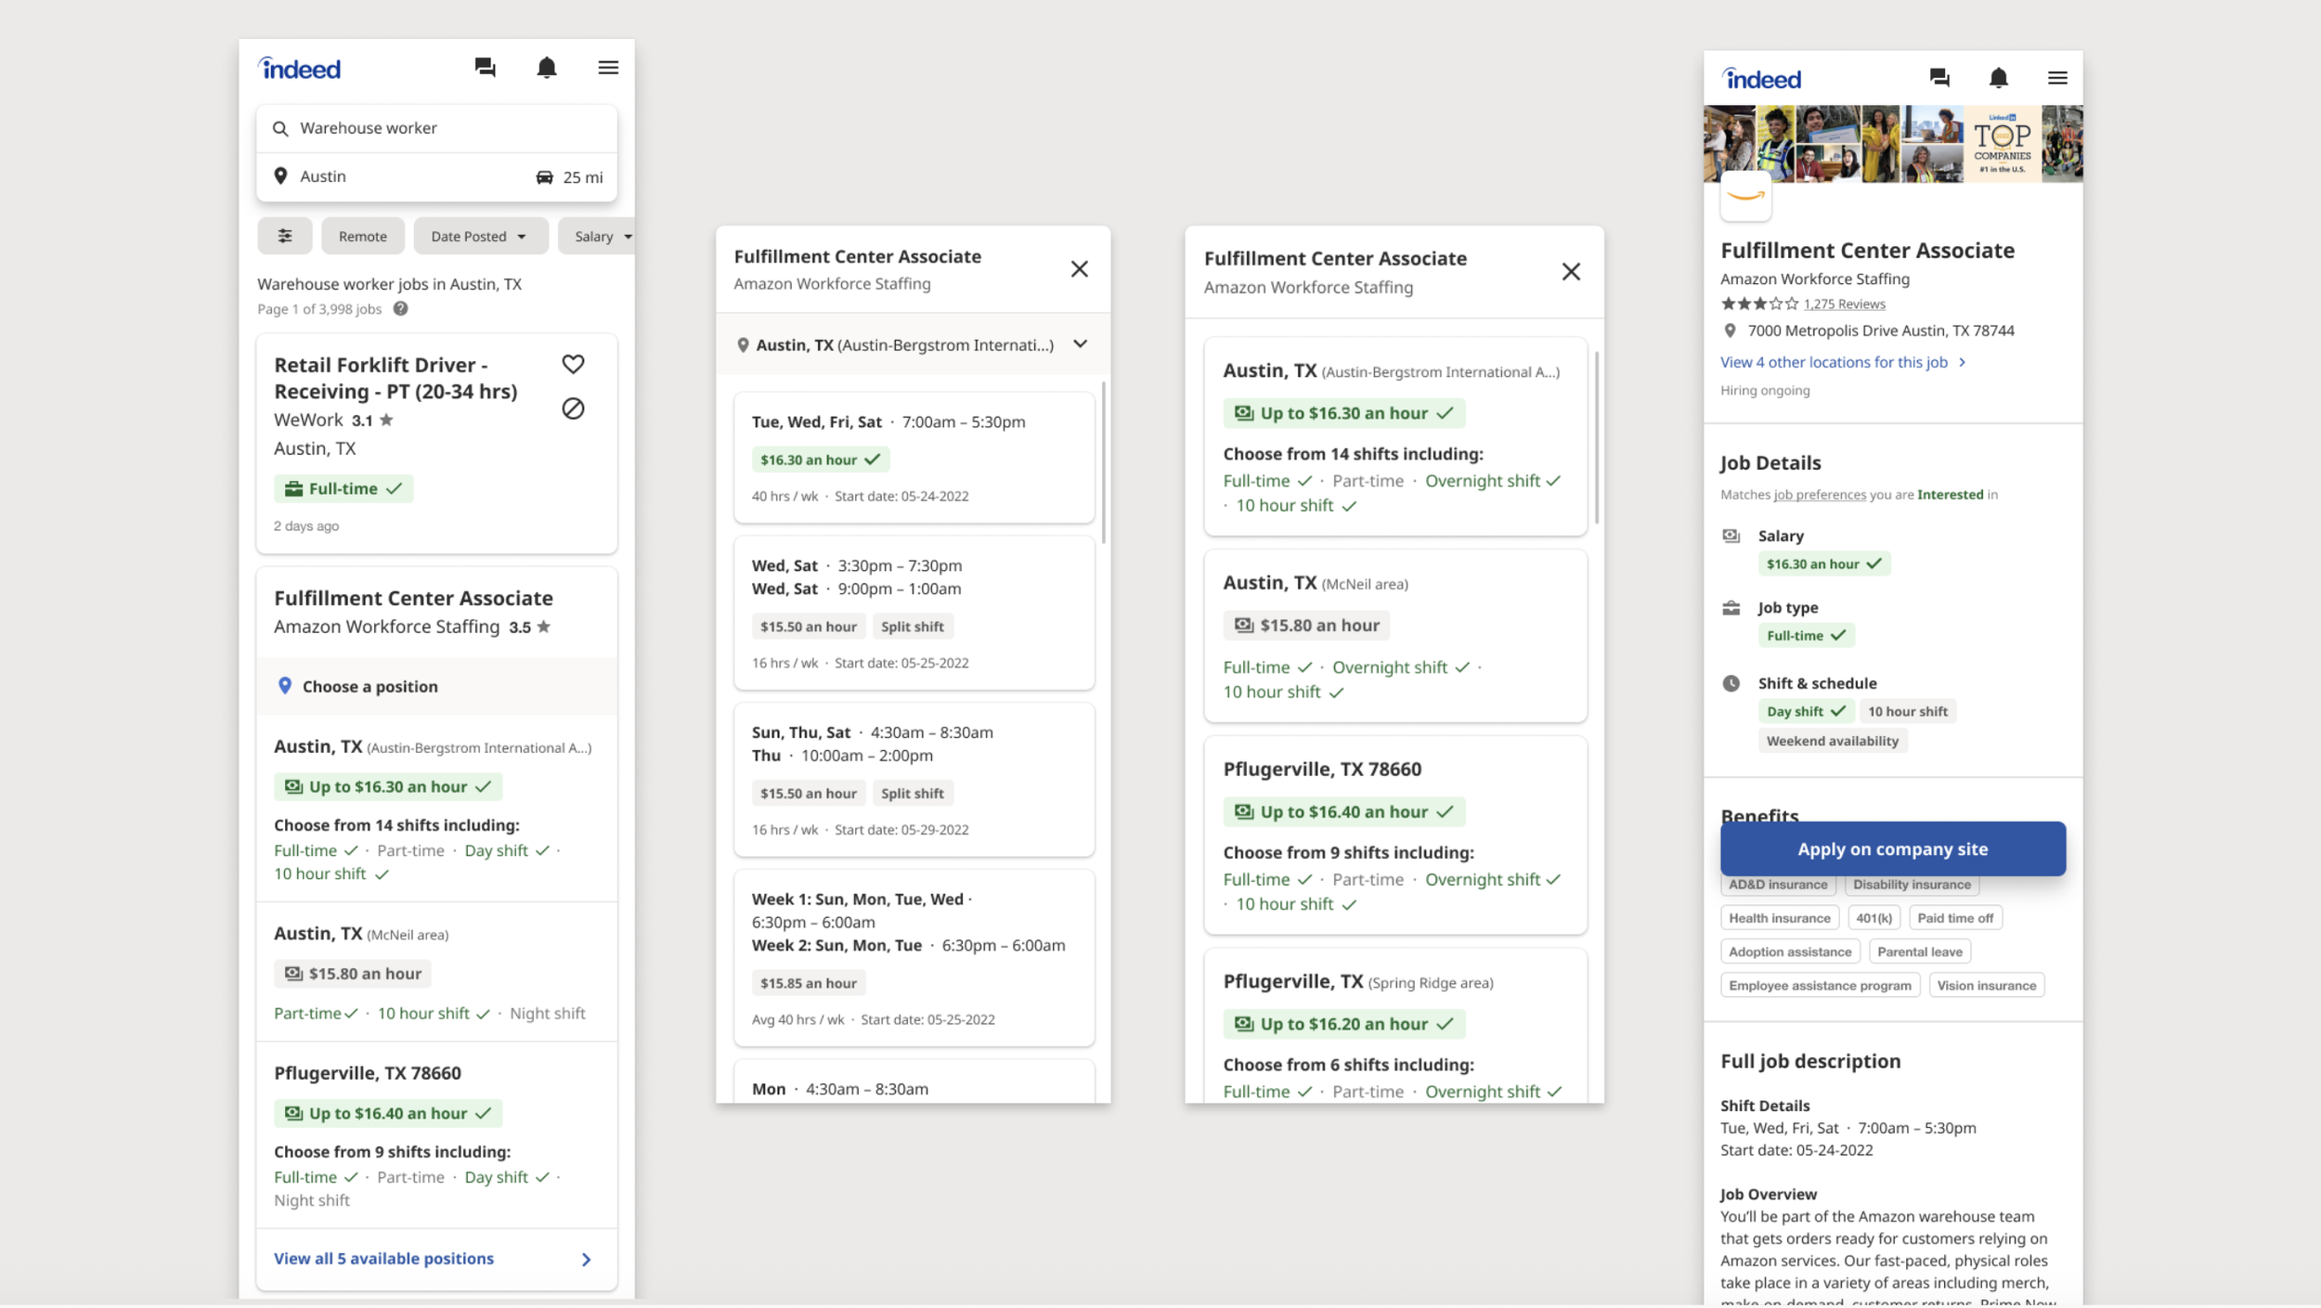The height and width of the screenshot is (1308, 2321).
Task: Open Fulfillment Center Associate title in left list
Action: click(413, 599)
